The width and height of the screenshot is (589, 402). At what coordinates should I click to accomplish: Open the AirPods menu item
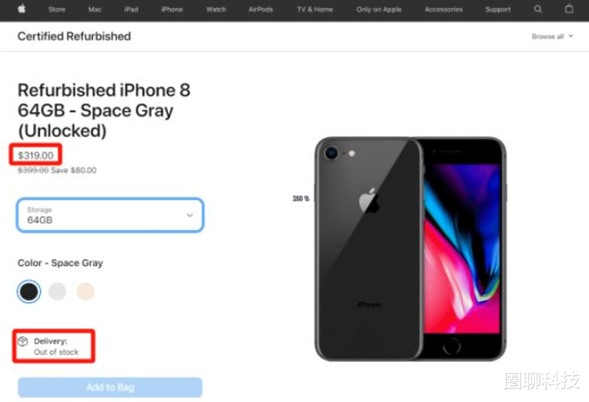tap(261, 9)
